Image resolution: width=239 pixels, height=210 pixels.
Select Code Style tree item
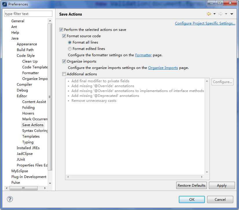coord(26,56)
